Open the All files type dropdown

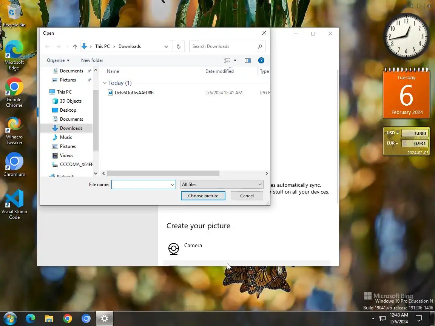point(222,185)
